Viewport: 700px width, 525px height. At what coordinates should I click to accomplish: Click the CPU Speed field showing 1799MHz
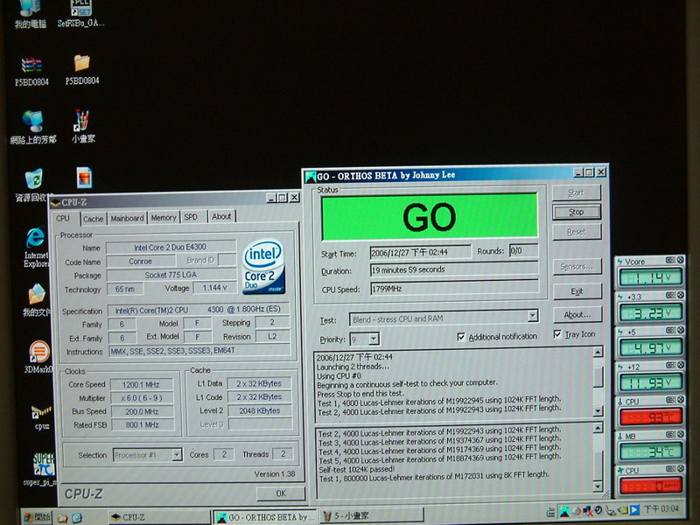454,289
